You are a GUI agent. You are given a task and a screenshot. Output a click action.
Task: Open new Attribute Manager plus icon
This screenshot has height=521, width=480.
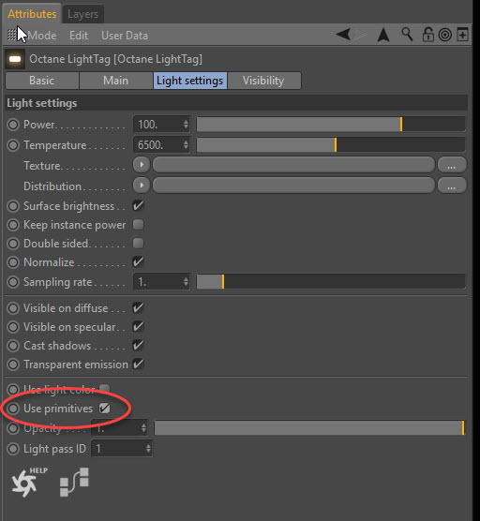[x=462, y=35]
